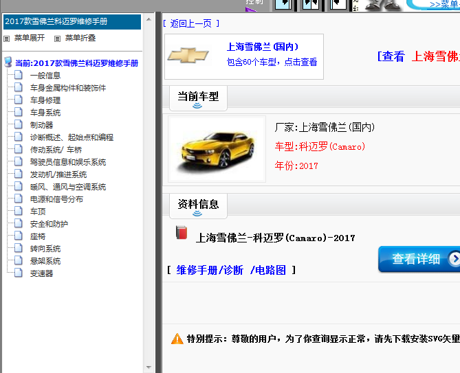
Task: Click page icon next to 车身金属构件和装饰件
Action: [18, 87]
